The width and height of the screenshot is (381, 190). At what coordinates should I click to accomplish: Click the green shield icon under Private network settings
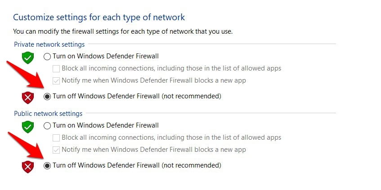28,58
